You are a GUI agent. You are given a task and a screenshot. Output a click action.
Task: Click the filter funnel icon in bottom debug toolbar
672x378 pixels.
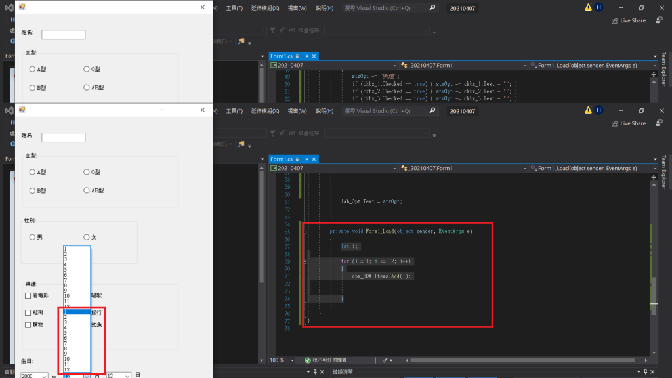coord(272,133)
